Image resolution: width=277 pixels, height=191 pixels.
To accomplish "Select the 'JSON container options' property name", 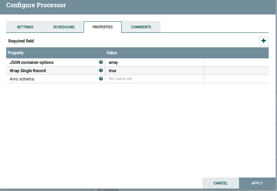I will [32, 63].
